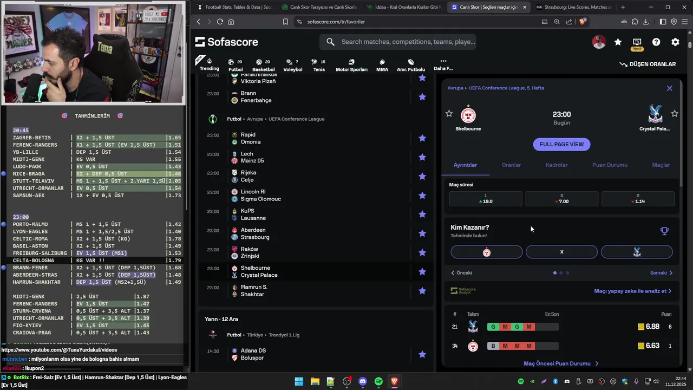Vote draw X in Kim Kazanır poll
Image resolution: width=693 pixels, height=390 pixels.
point(561,252)
